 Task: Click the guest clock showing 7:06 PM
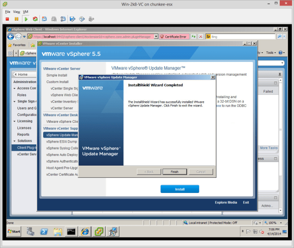(274, 230)
